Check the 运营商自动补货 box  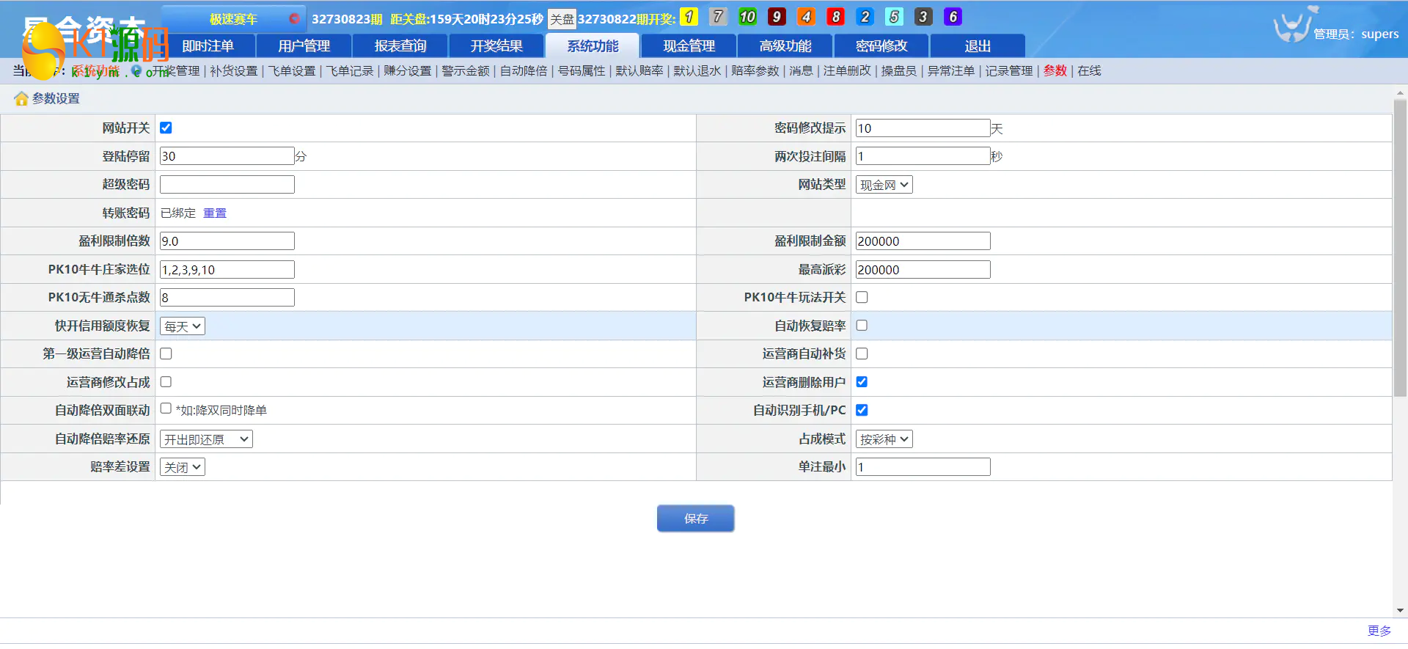pyautogui.click(x=862, y=353)
